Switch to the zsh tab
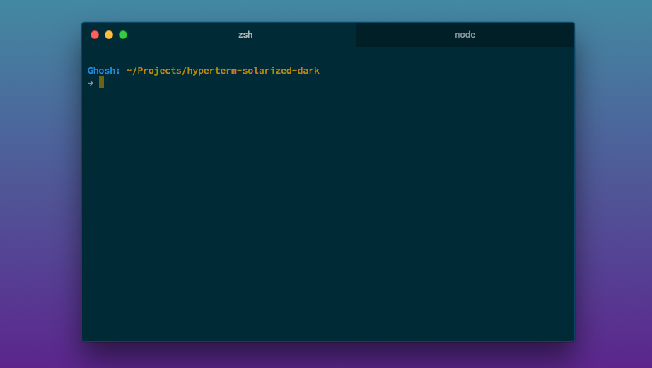 pos(245,35)
